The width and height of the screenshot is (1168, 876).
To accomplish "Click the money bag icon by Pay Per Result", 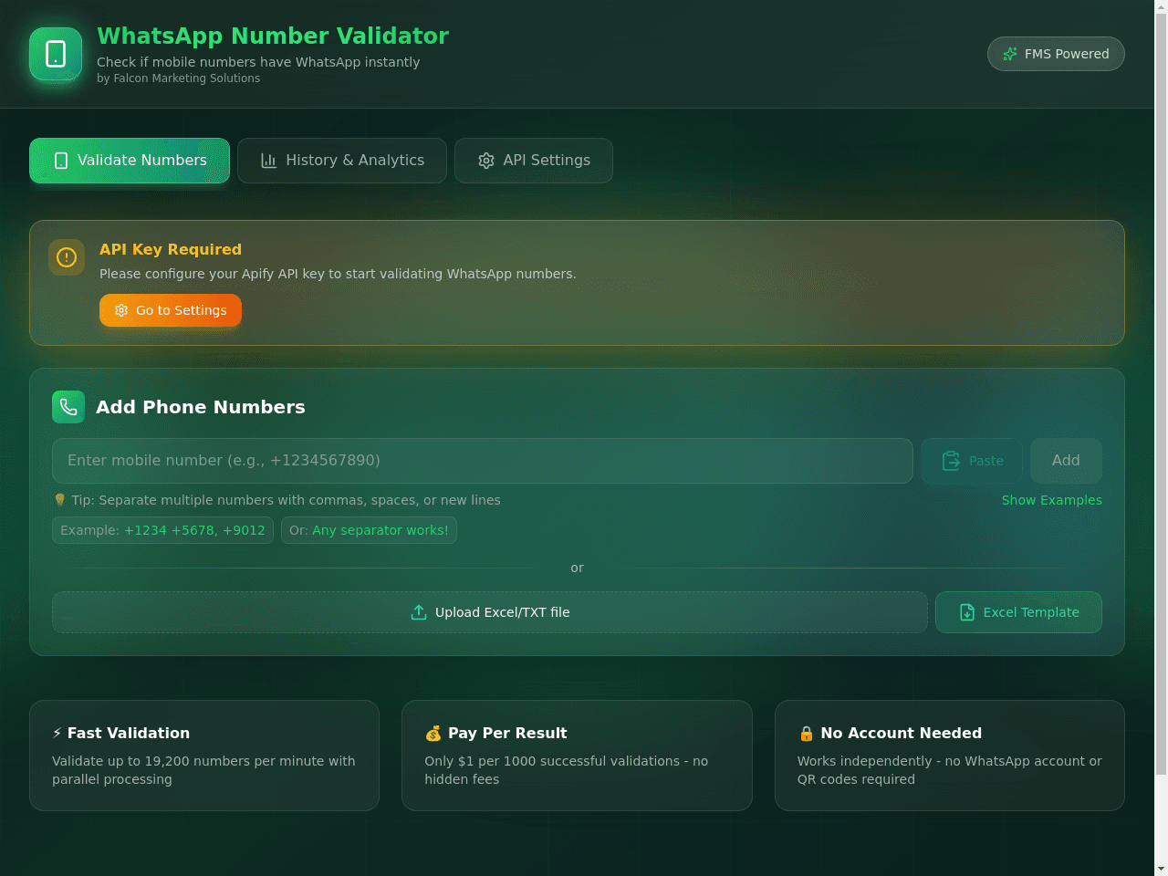I will [x=433, y=733].
